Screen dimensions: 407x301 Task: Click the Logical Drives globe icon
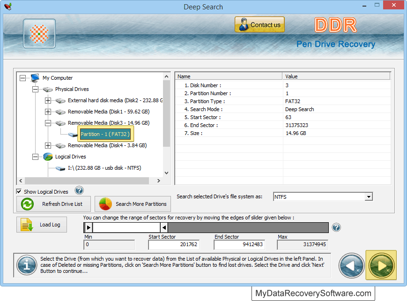[48, 157]
